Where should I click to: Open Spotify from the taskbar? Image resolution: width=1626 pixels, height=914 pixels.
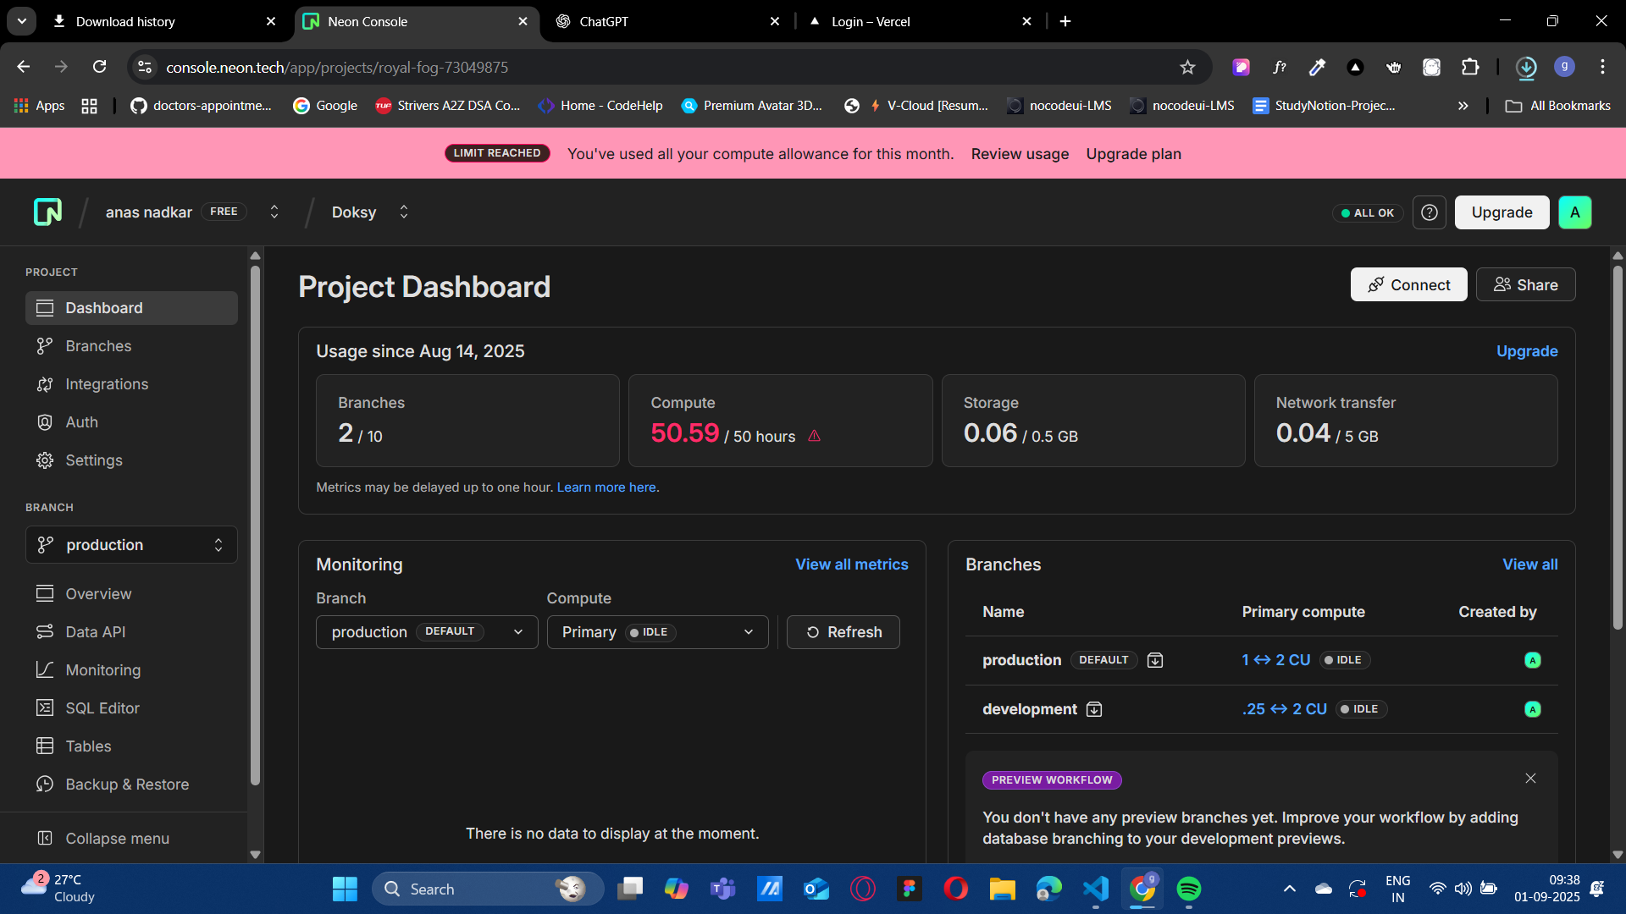point(1188,889)
